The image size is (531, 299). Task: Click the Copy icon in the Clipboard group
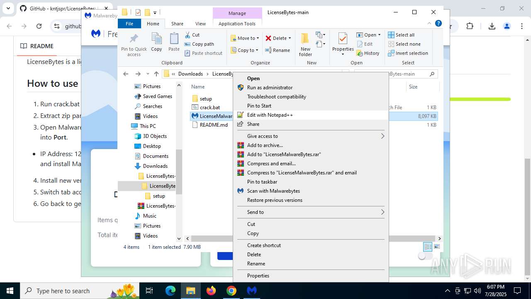pyautogui.click(x=156, y=39)
